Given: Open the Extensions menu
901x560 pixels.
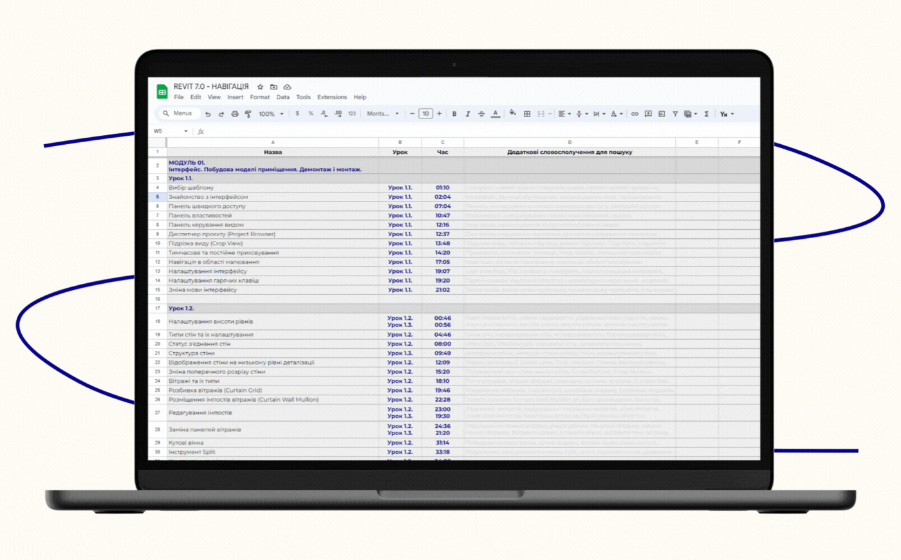Looking at the screenshot, I should point(331,97).
